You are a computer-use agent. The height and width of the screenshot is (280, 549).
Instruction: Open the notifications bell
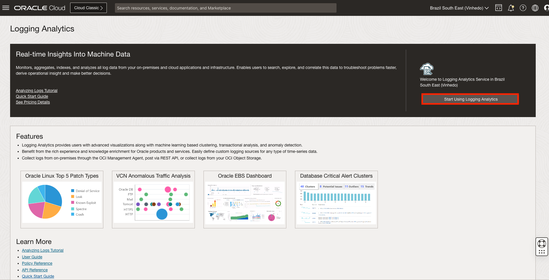point(511,8)
